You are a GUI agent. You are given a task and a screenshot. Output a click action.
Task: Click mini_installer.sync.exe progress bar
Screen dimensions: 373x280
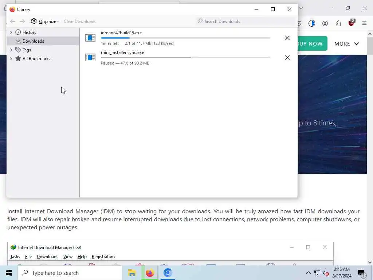(185, 58)
